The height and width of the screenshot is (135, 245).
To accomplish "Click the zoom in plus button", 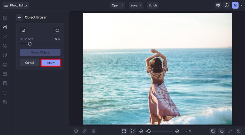I will [177, 131].
